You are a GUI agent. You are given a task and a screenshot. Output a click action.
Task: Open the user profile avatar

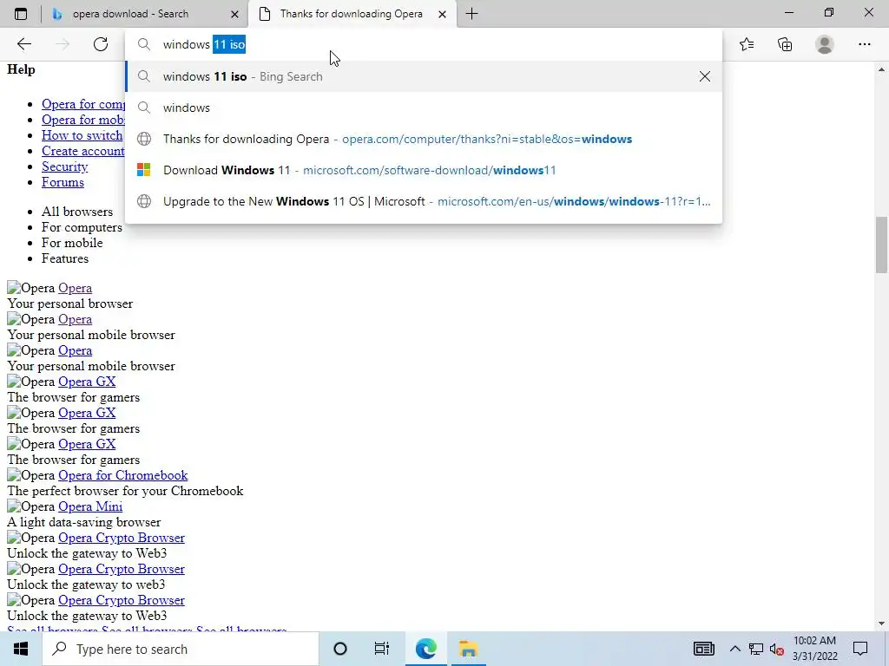click(825, 44)
